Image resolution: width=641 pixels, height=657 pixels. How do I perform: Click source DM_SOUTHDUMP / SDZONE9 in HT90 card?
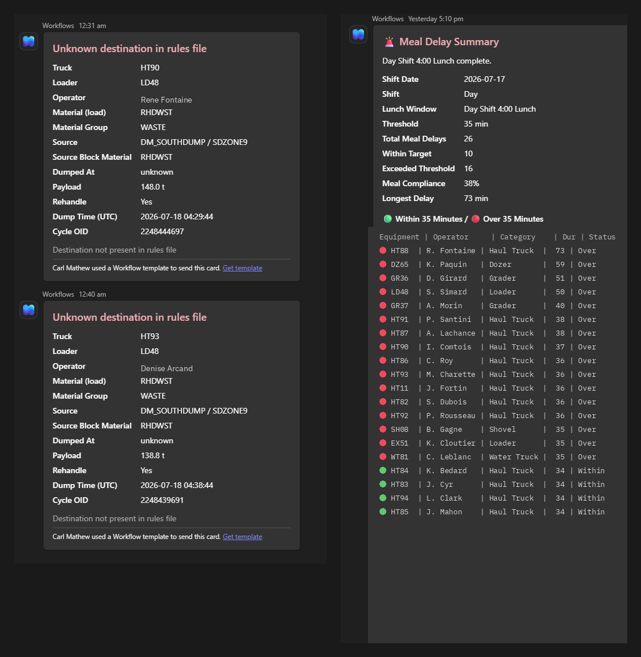point(194,142)
